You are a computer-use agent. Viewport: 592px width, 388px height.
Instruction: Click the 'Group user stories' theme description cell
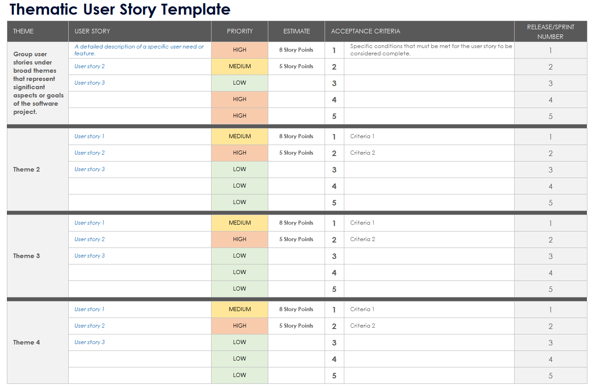point(38,83)
